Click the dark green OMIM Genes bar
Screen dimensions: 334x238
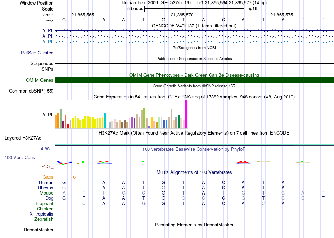point(194,80)
